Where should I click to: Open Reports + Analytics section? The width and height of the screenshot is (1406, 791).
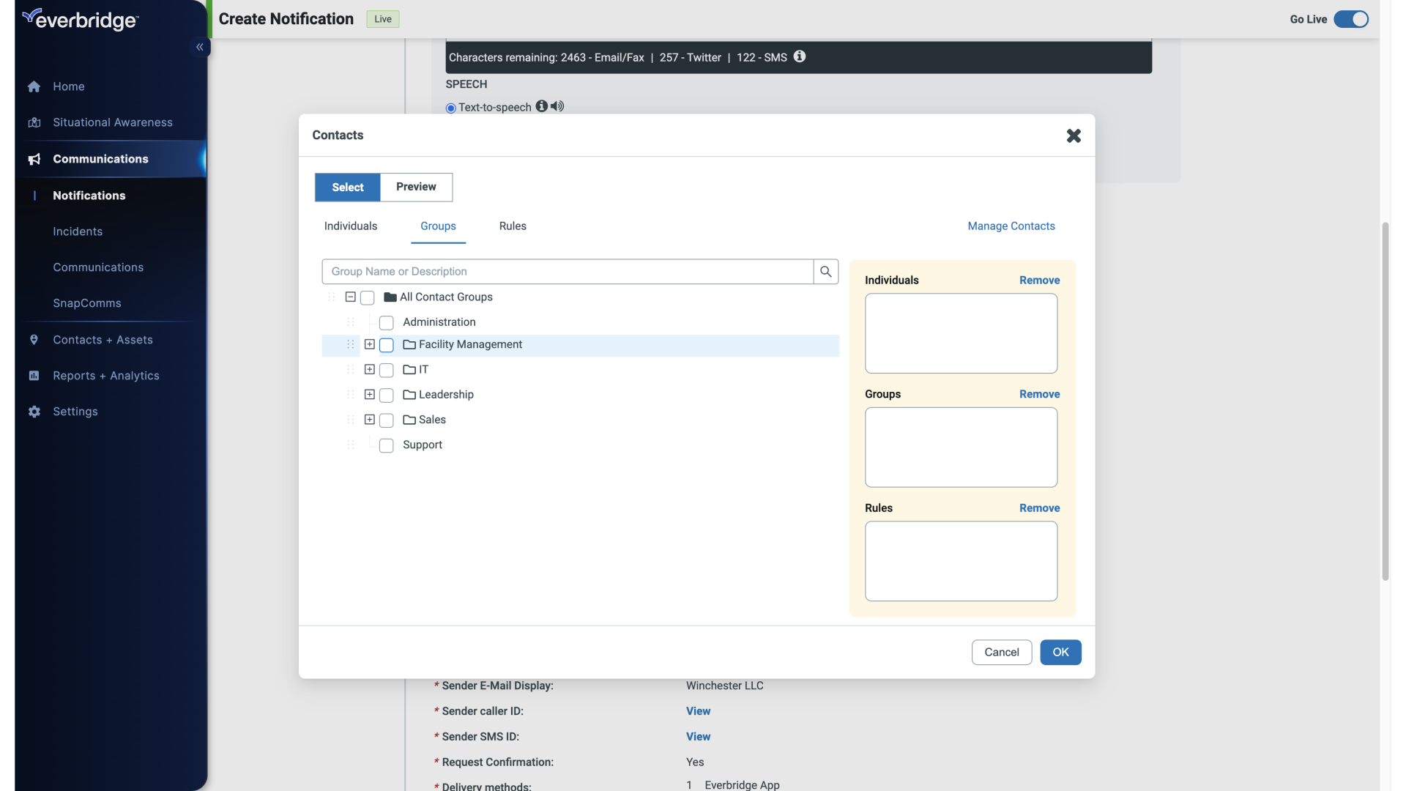point(105,376)
